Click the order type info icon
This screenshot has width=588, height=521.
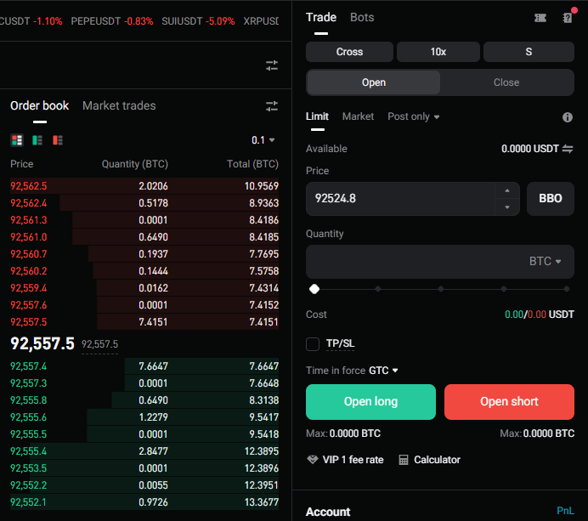click(x=568, y=117)
